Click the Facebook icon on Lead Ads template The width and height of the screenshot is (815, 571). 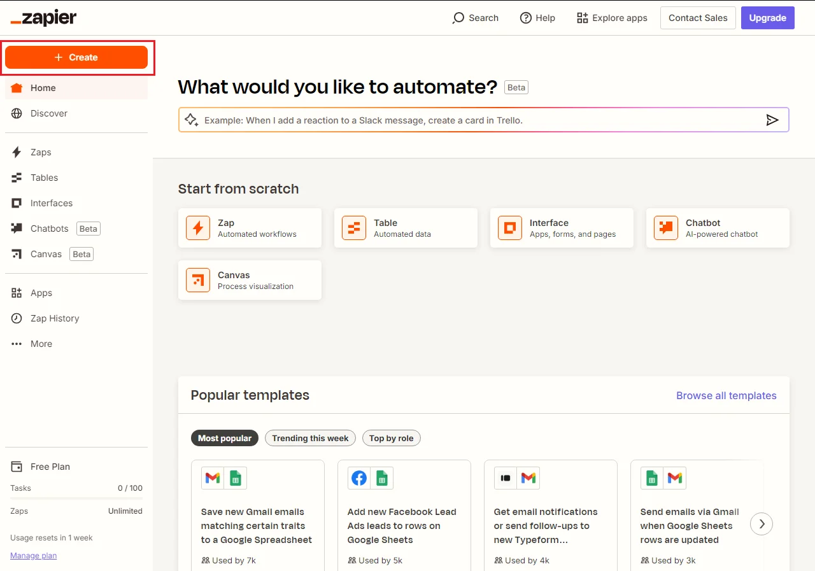coord(359,478)
